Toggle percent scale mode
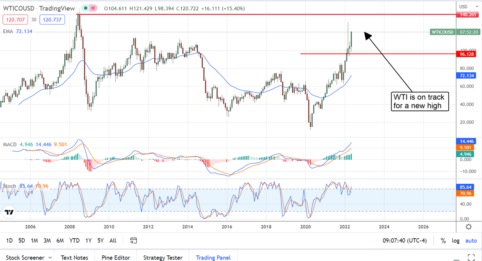The image size is (482, 261). click(x=443, y=240)
